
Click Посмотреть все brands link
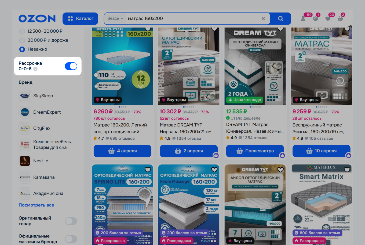tap(36, 205)
